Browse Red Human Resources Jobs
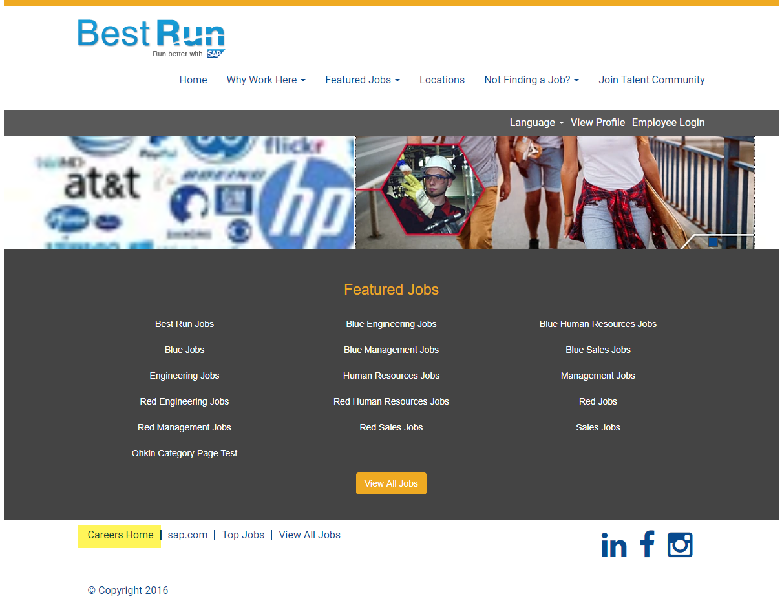 [391, 401]
